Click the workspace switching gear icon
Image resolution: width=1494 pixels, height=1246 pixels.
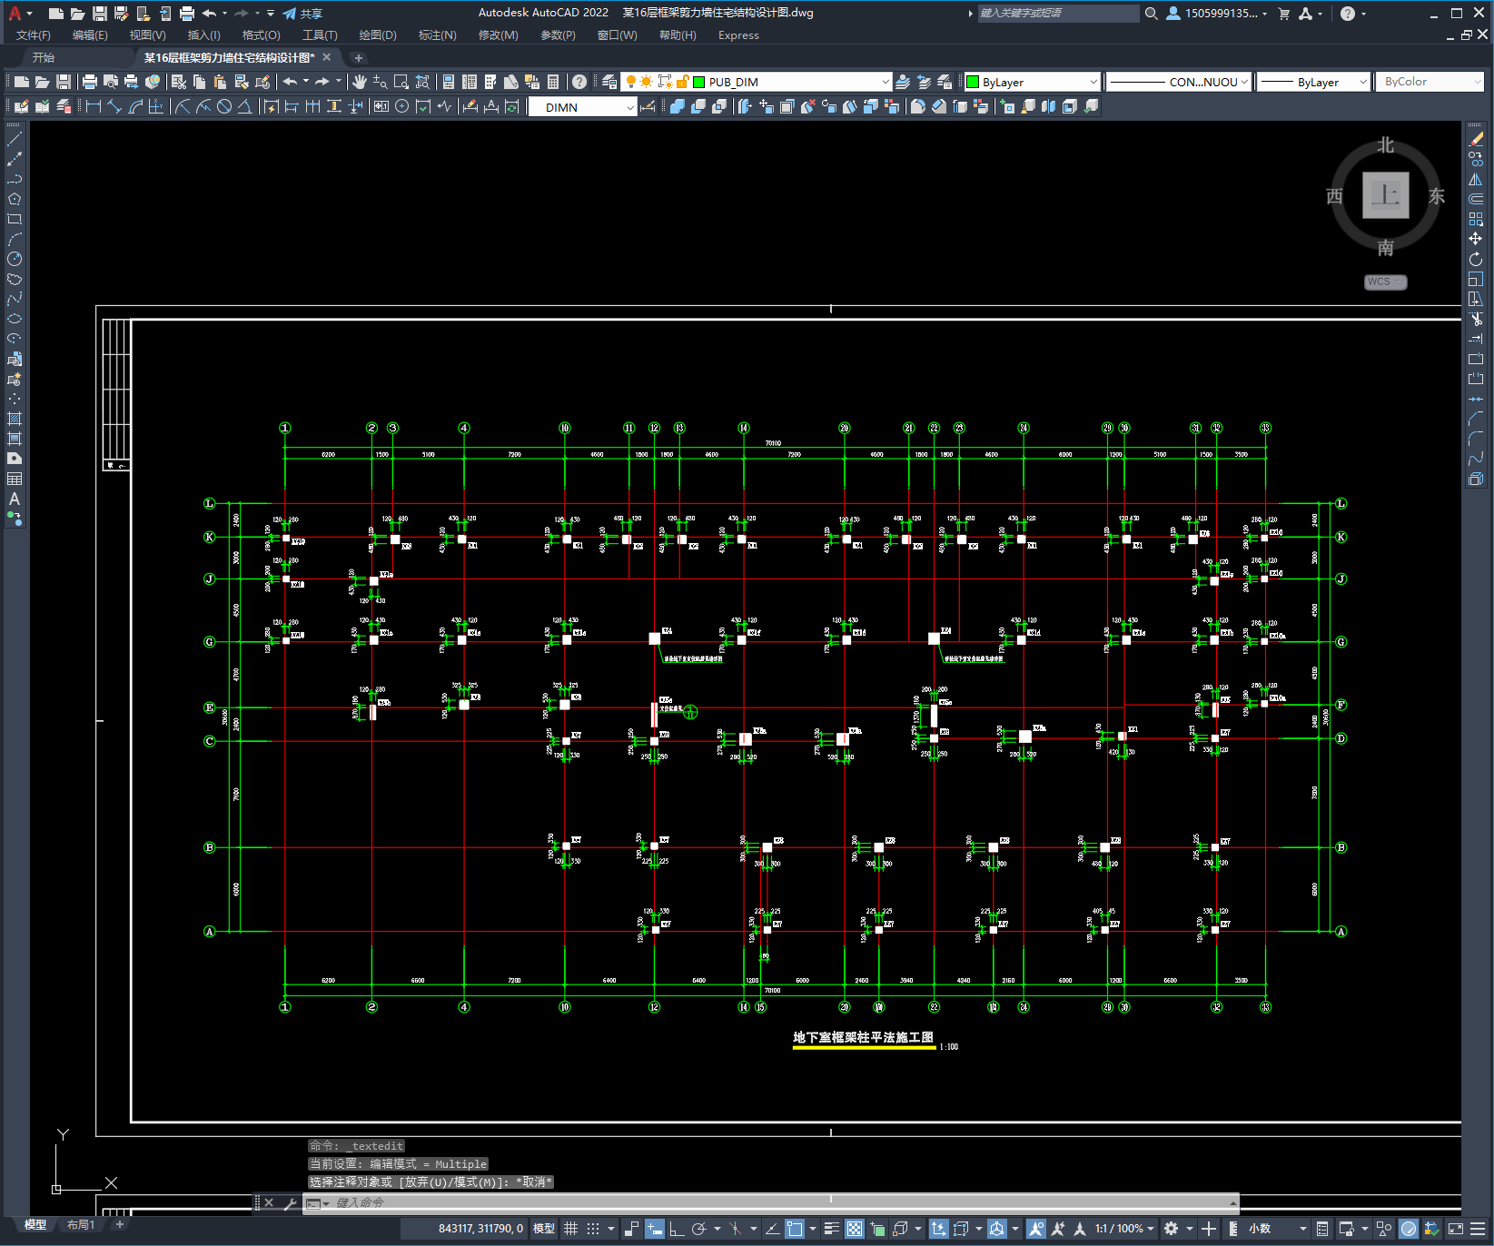(x=1172, y=1229)
